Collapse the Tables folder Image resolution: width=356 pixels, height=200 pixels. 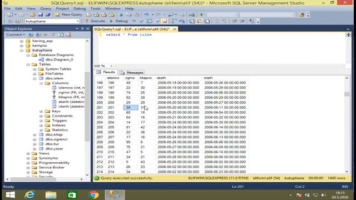coord(28,64)
